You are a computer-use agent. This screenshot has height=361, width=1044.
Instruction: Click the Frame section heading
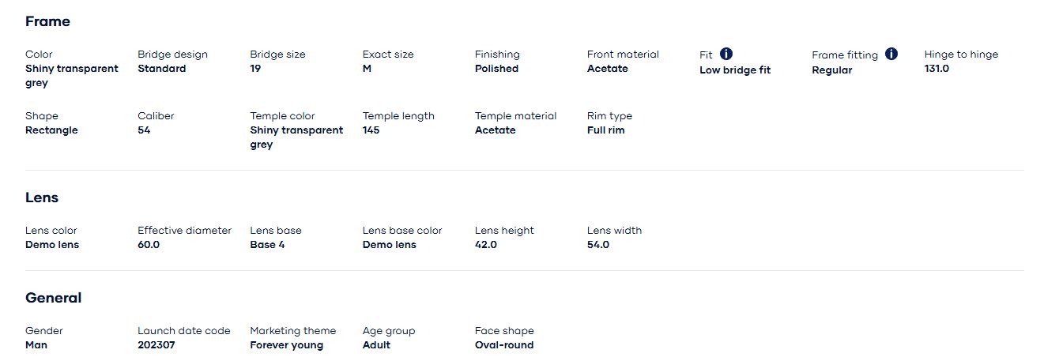[x=47, y=21]
